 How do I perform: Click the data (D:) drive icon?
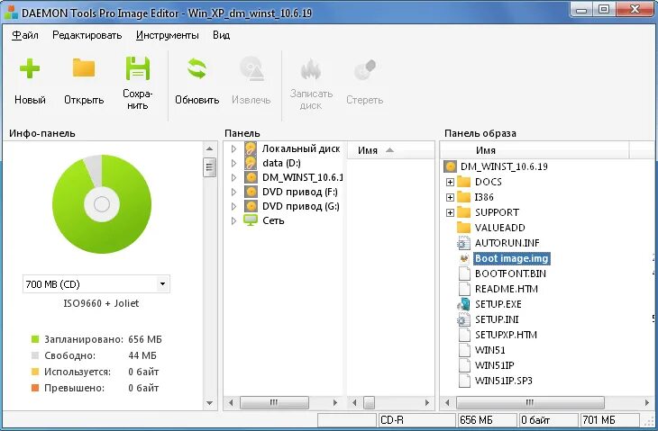(251, 163)
